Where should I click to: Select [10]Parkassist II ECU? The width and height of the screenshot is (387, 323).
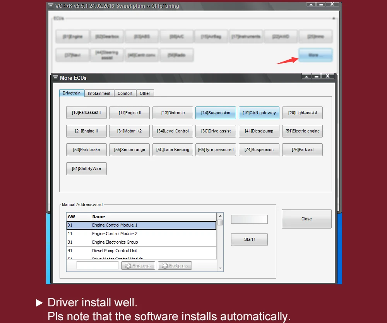point(86,113)
